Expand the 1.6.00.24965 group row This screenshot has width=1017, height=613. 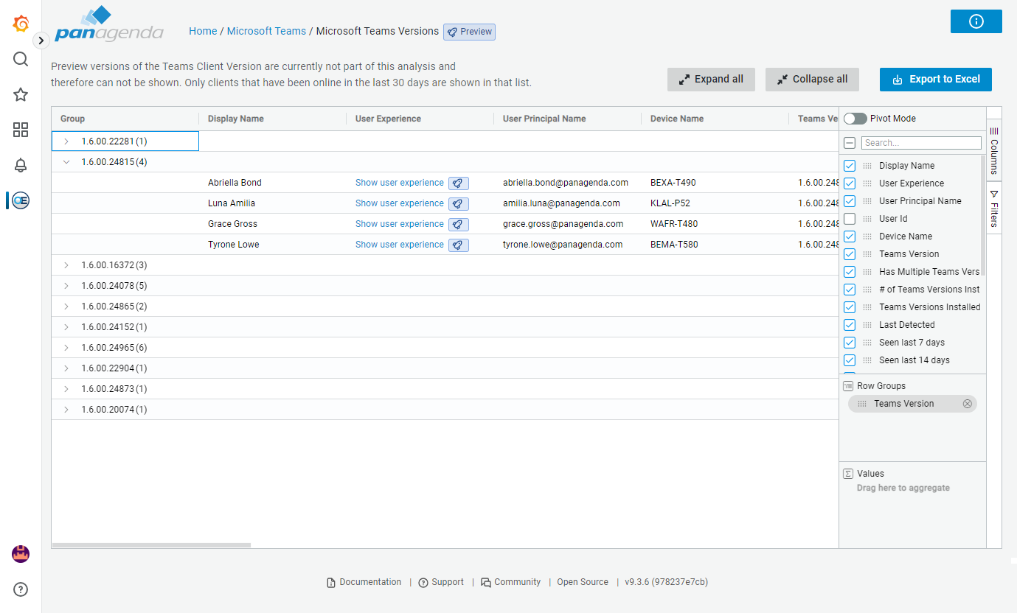point(66,348)
